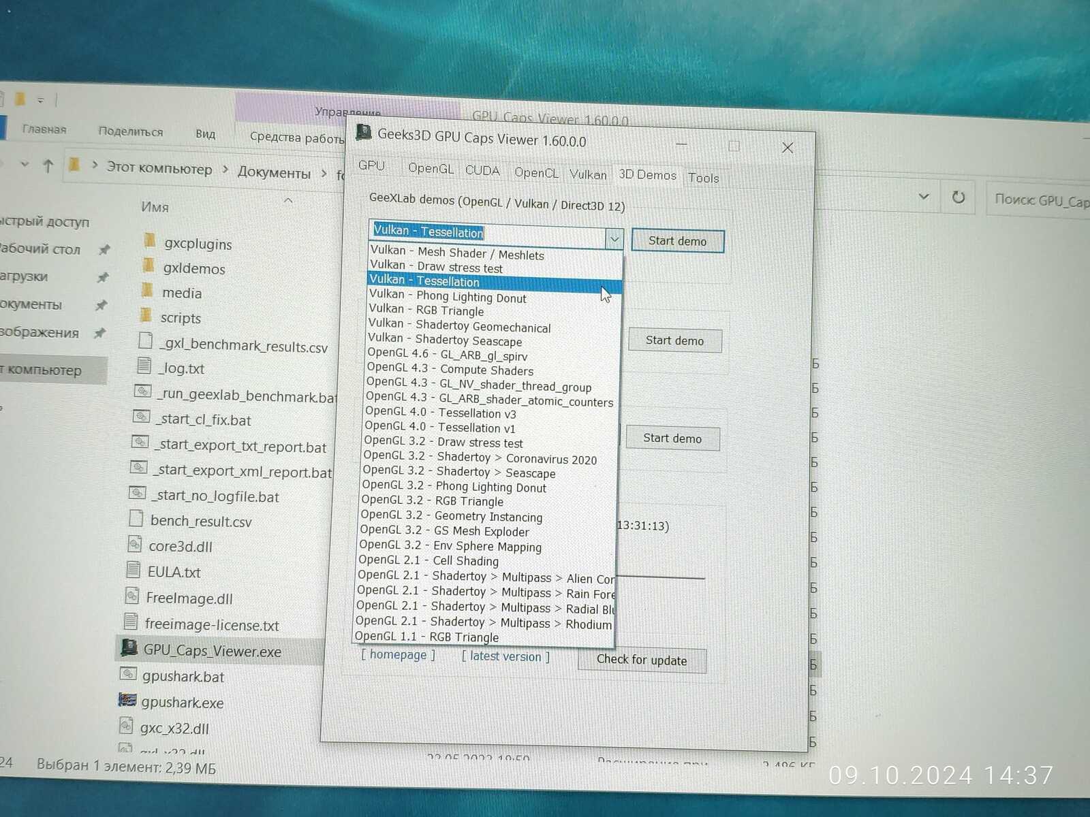The width and height of the screenshot is (1090, 817).
Task: Choose OpenGL 3.2 - Geometry Instancing
Action: pos(488,516)
